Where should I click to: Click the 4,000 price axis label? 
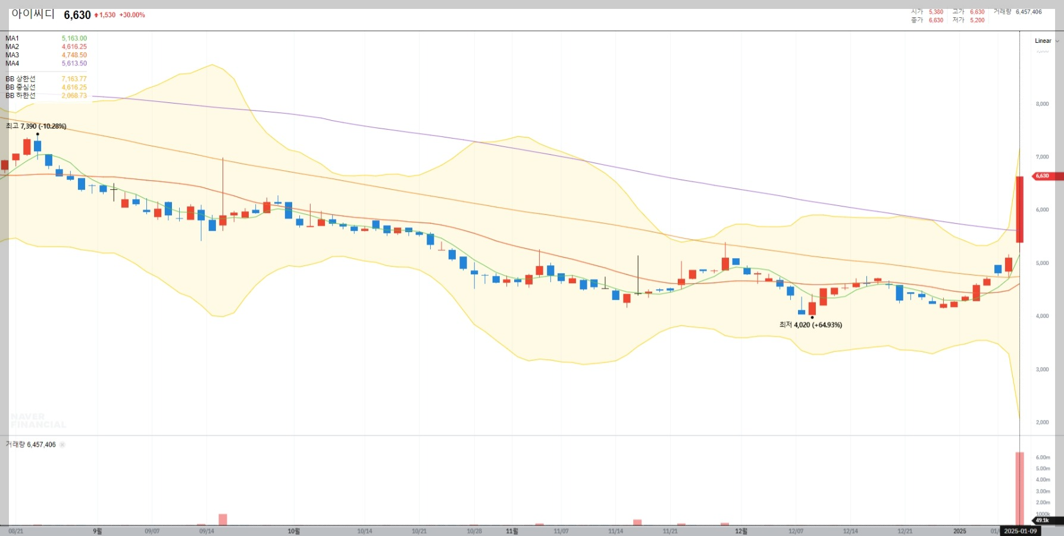point(1043,316)
